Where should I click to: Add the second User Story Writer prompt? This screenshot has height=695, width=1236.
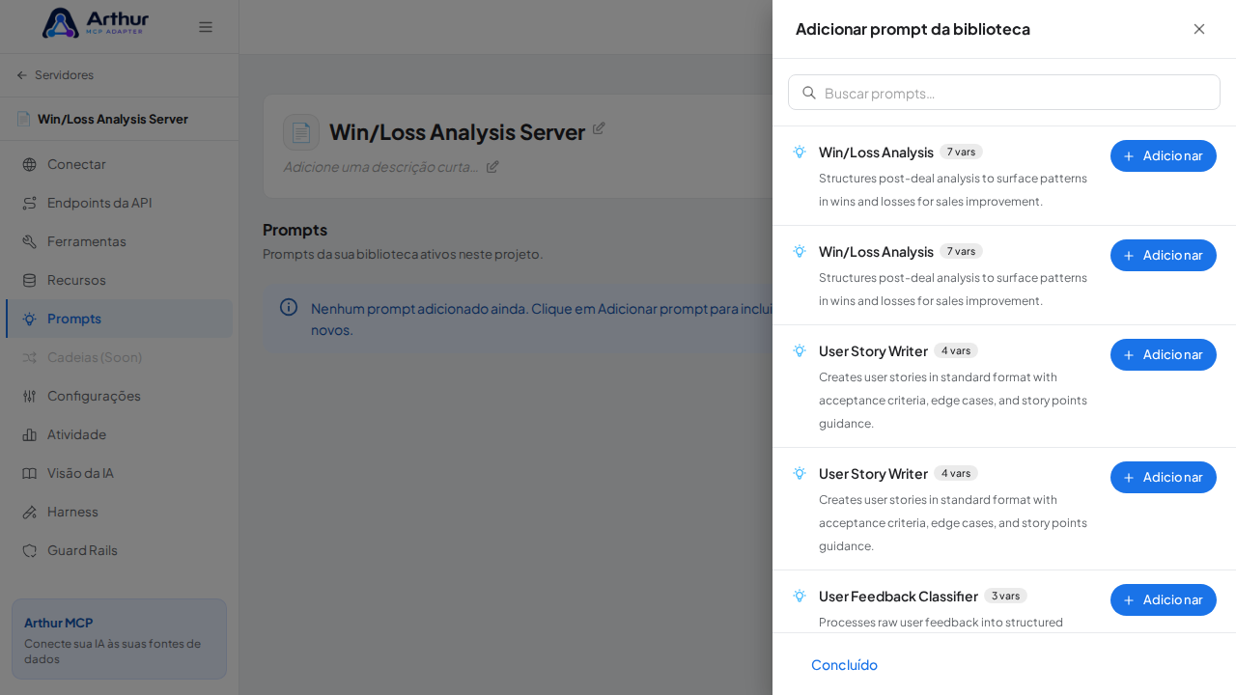tap(1164, 477)
